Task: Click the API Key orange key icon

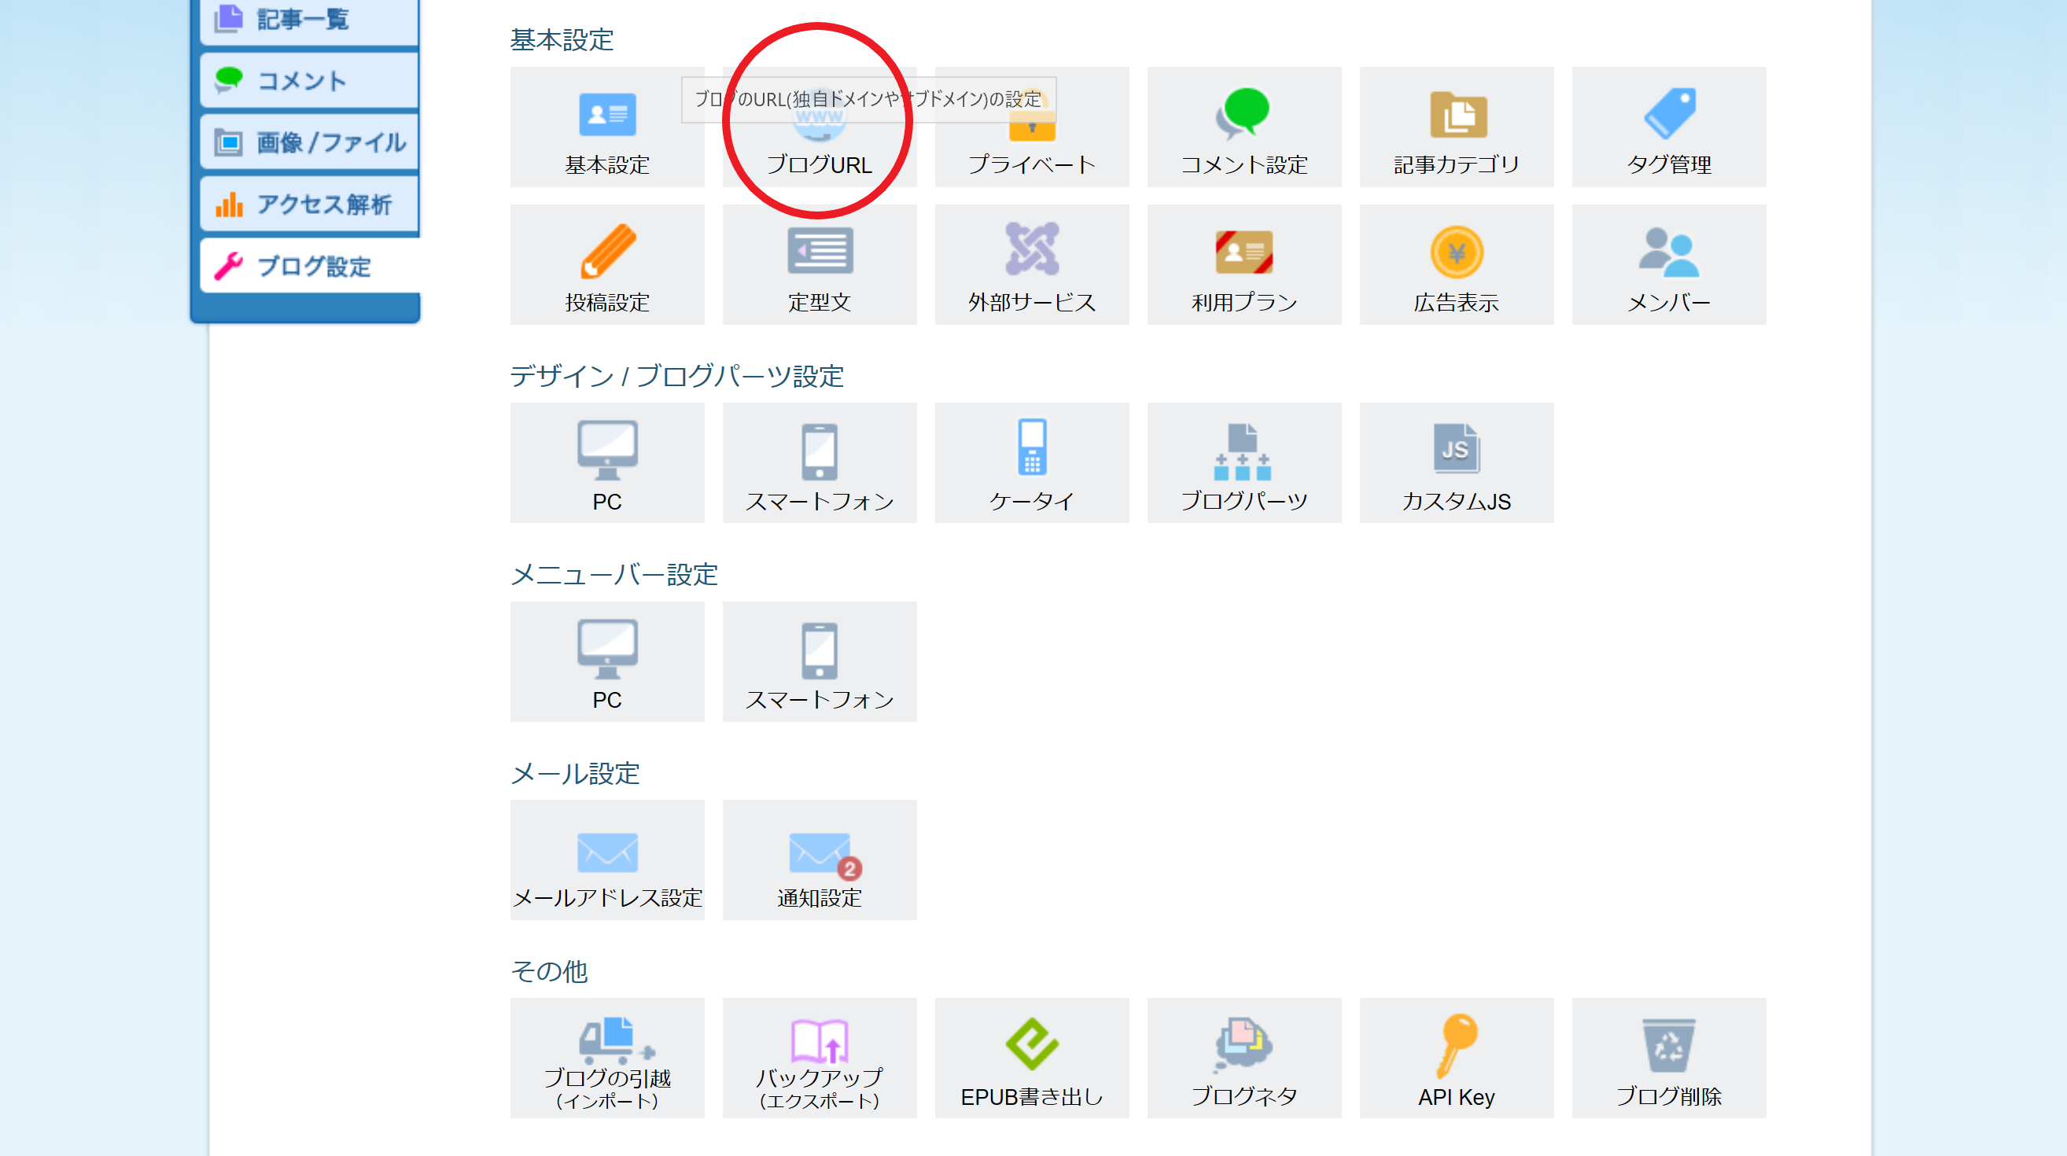Action: (1456, 1044)
